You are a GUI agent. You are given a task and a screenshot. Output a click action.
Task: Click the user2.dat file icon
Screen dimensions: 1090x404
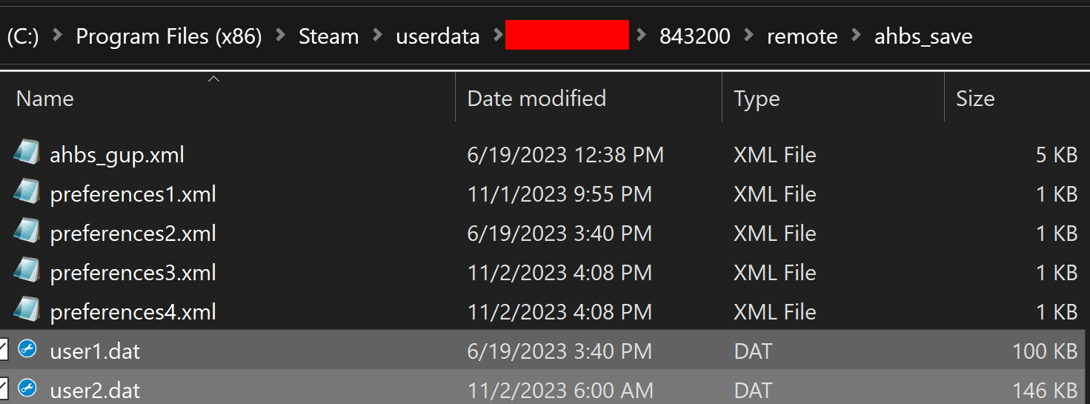click(27, 388)
